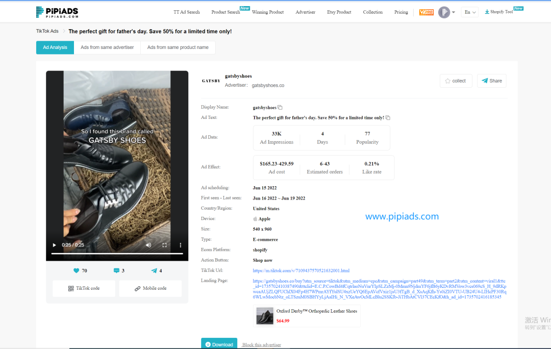Expand the account dropdown arrow

coord(454,12)
